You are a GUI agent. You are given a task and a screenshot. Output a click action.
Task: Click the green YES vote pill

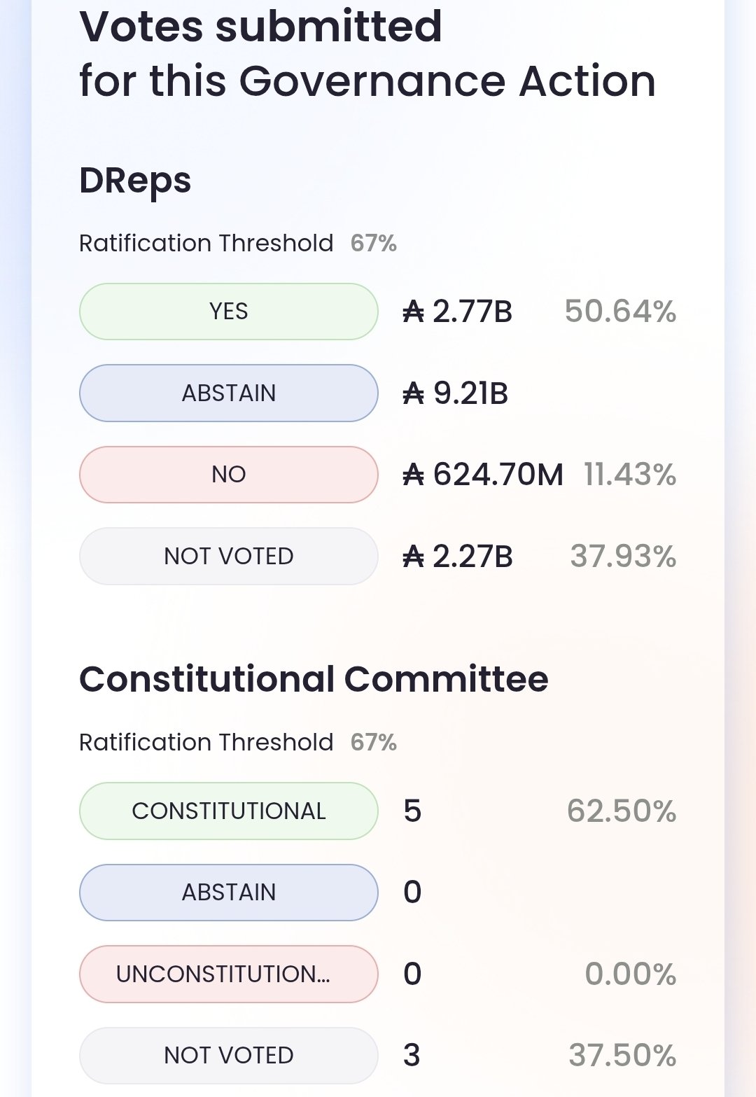[x=229, y=312]
